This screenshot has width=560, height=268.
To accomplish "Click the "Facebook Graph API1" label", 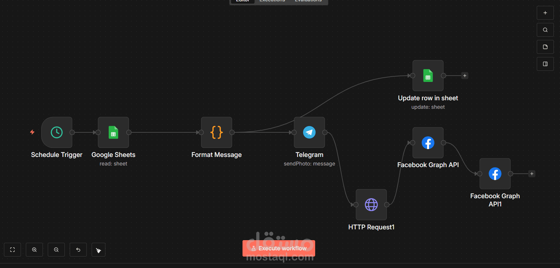I will [495, 200].
